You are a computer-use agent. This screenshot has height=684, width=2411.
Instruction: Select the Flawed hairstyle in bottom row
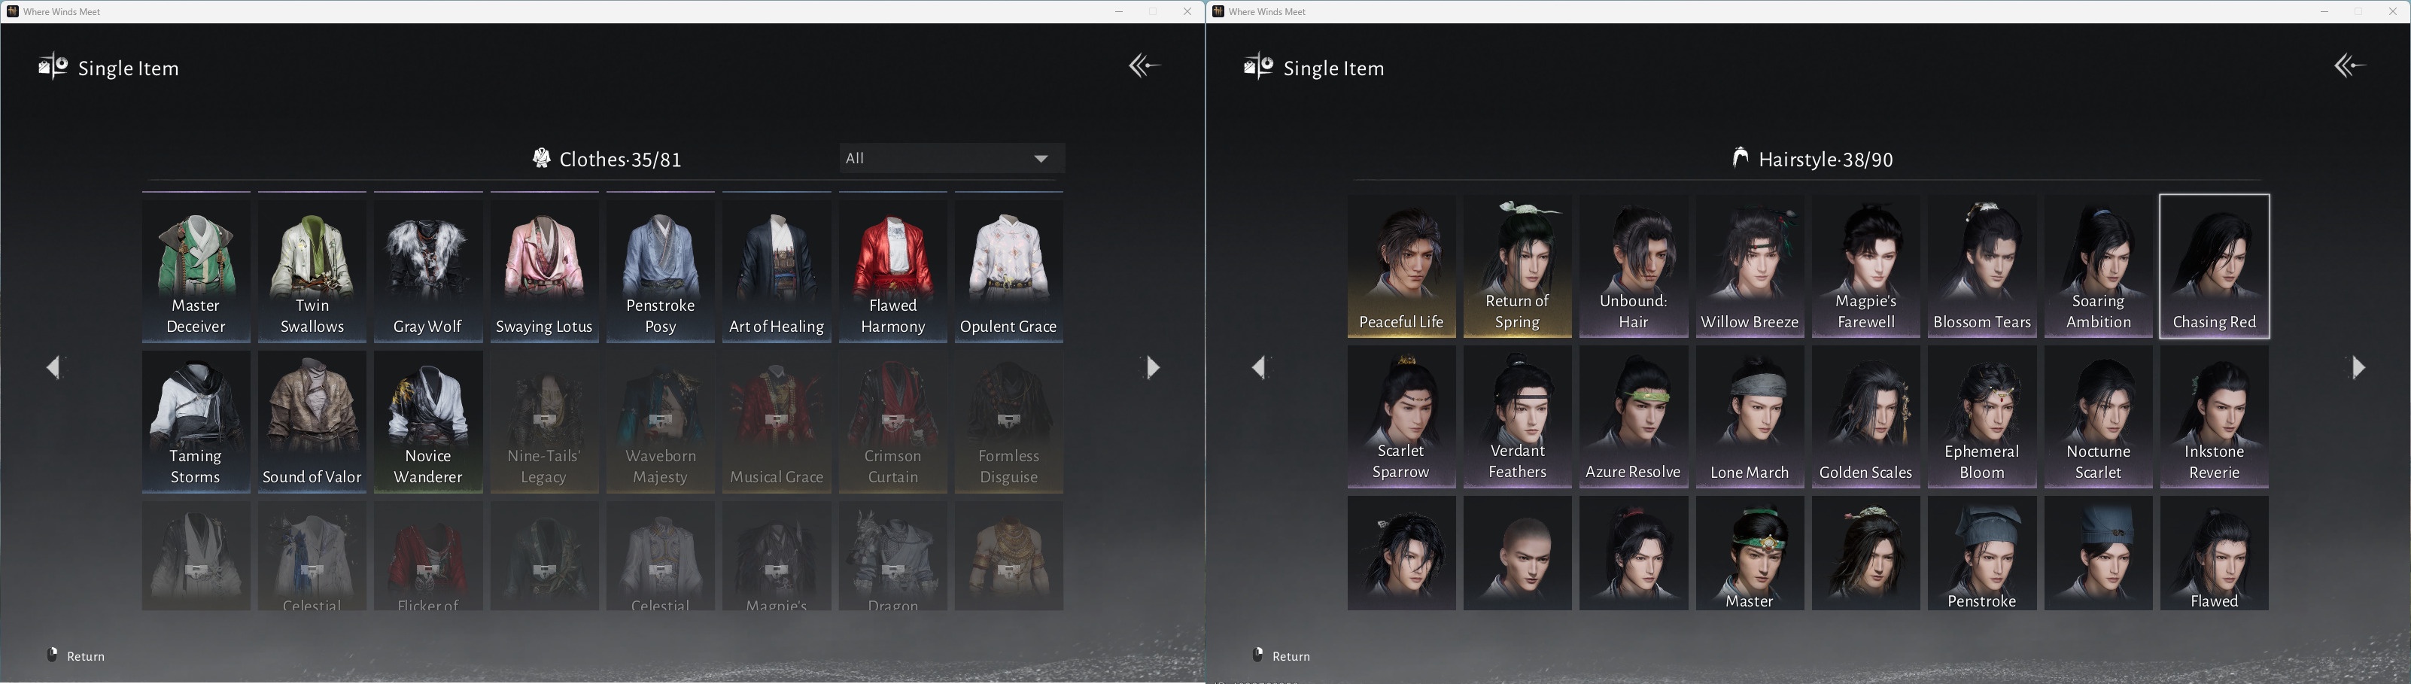(2214, 553)
